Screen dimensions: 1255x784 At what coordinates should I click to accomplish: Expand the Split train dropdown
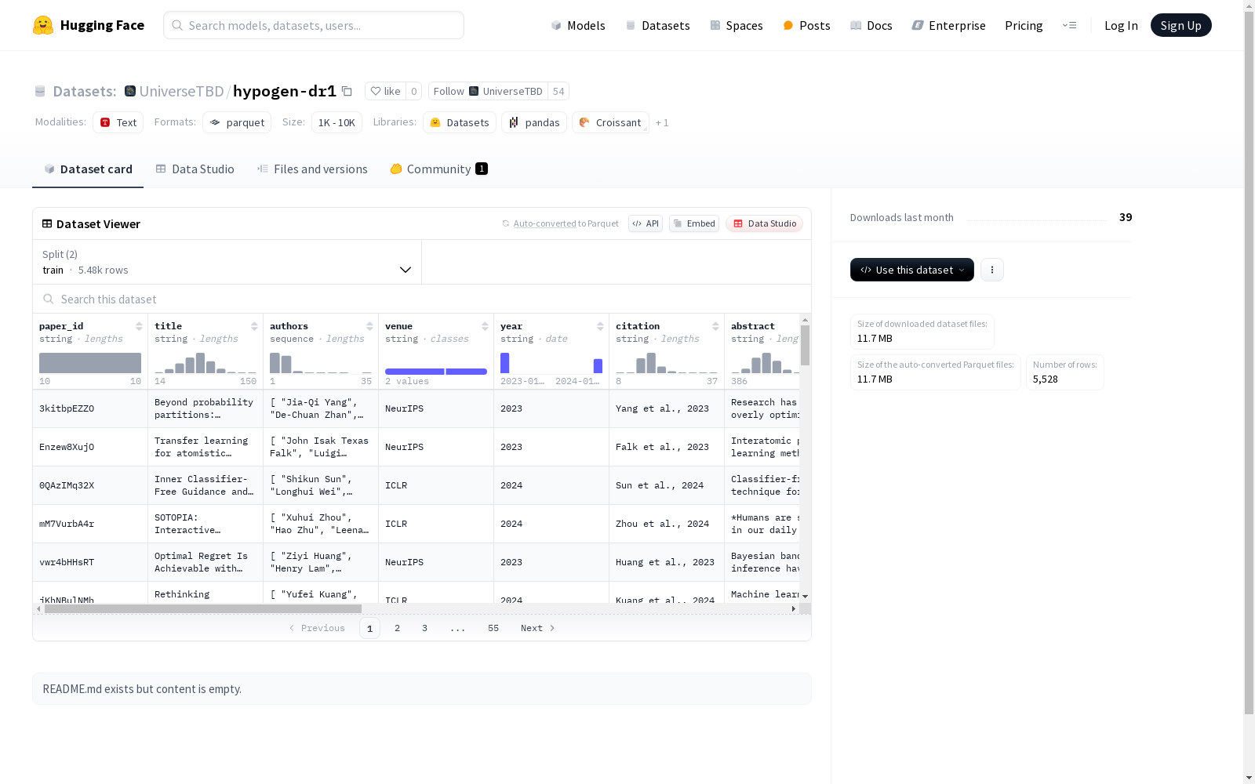point(227,262)
